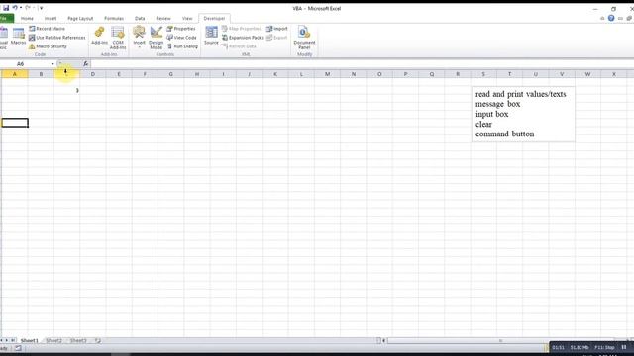Select column W header

pos(587,74)
